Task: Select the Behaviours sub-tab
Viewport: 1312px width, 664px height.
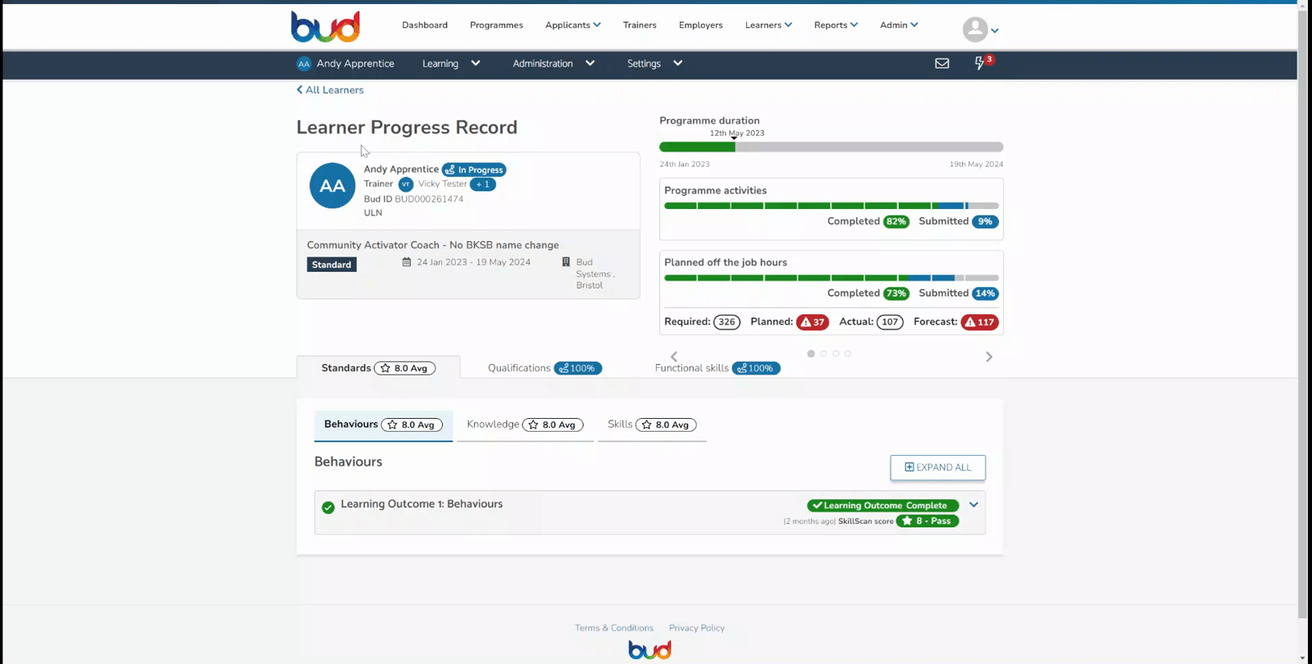Action: [x=383, y=424]
